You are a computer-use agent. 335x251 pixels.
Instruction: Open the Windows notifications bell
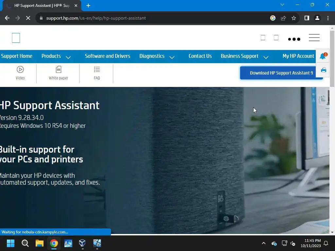326,243
